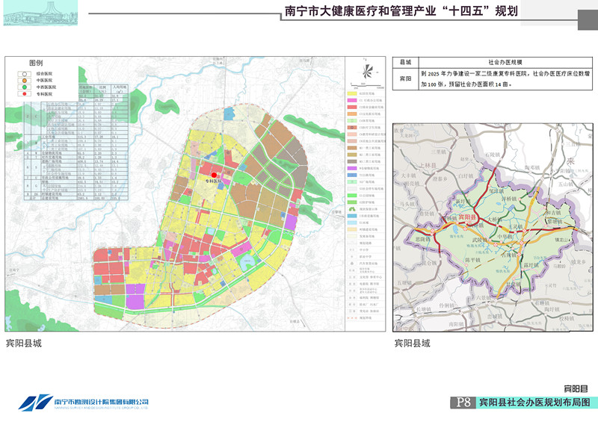Image resolution: width=598 pixels, height=422 pixels.
Task: Click the red dashed 规划界线 legend line
Action: click(x=351, y=317)
